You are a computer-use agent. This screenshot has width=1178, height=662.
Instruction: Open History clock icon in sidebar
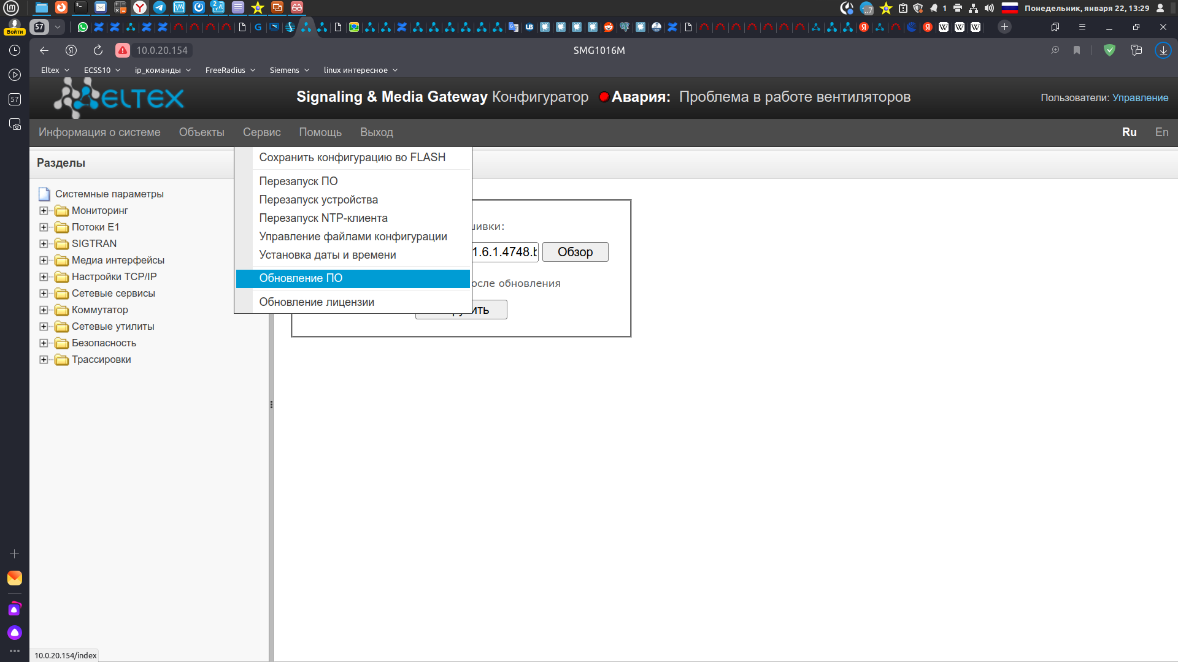click(15, 50)
